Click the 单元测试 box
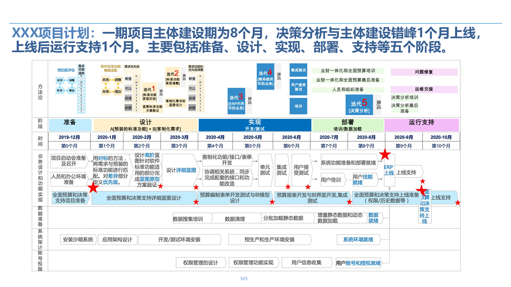511x287 pixels. [265, 170]
